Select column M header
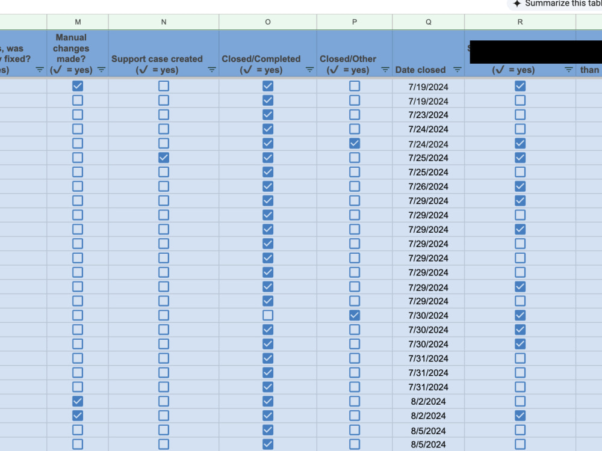Screen dimensions: 602x451 coord(78,22)
